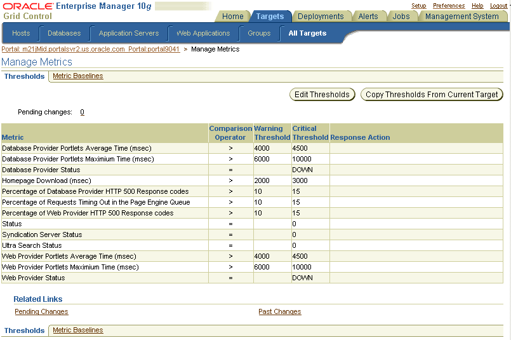The width and height of the screenshot is (511, 340).
Task: Click DOWN value for Database Provider Status
Action: click(x=302, y=170)
